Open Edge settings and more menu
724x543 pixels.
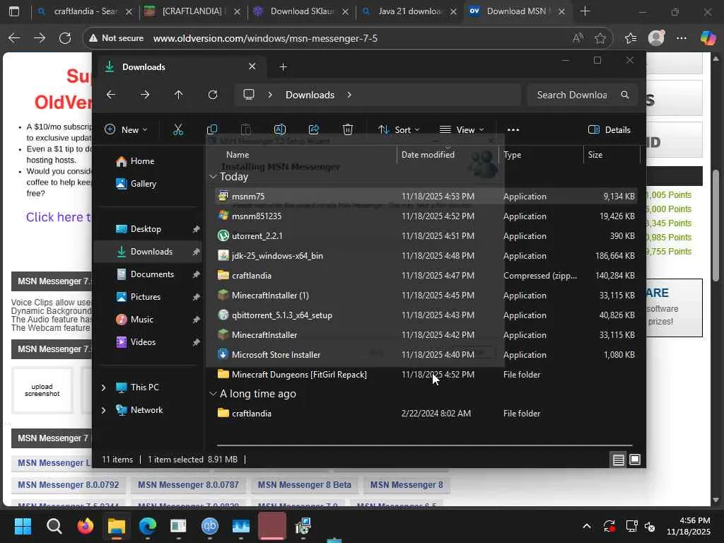682,38
